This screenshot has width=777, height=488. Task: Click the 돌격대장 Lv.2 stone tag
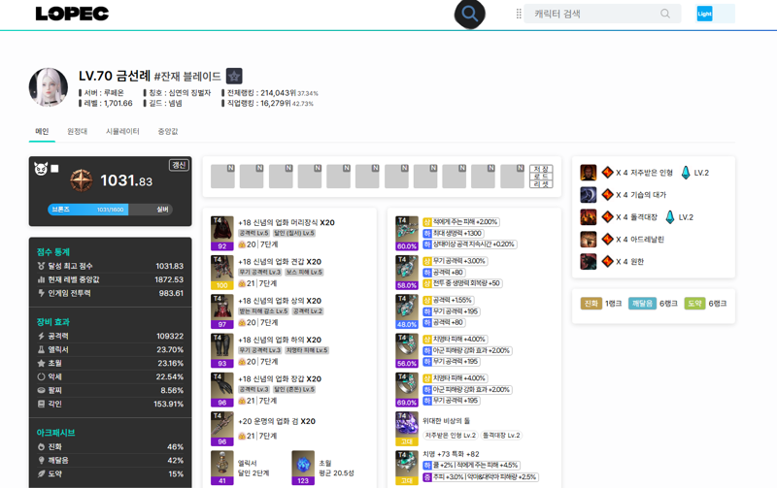click(501, 435)
